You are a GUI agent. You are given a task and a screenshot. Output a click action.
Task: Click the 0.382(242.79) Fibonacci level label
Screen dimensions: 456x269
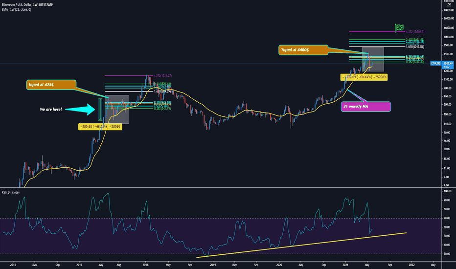click(x=162, y=109)
